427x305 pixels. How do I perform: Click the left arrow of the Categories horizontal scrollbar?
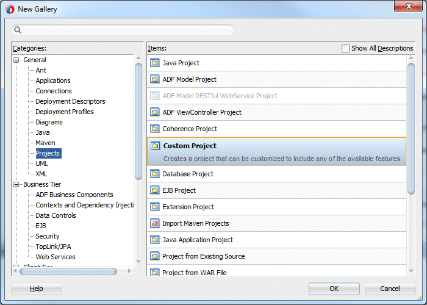[15, 271]
